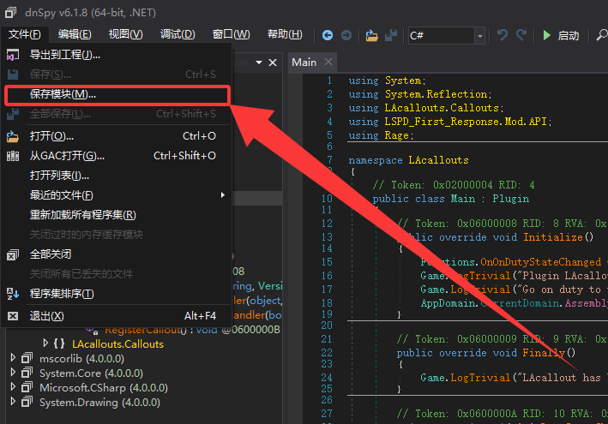
Task: Select System.Core (4.0.0.0) assembly
Action: (x=91, y=373)
